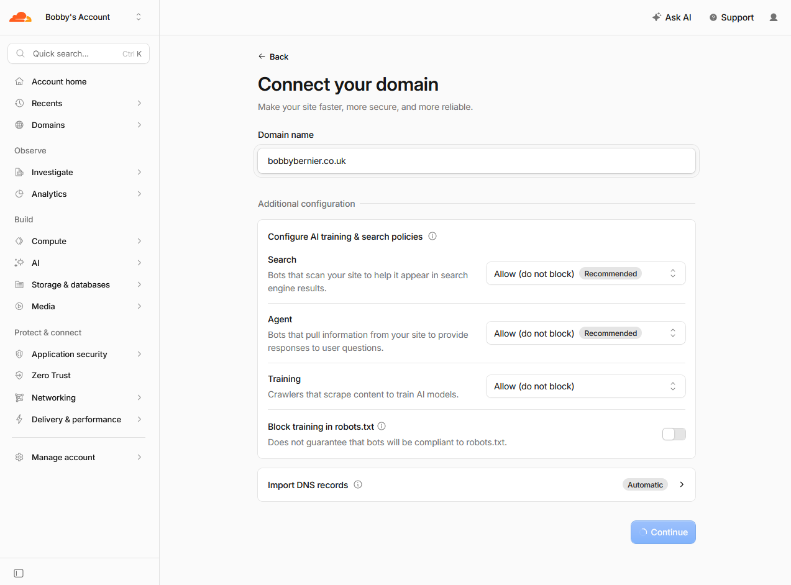Open Account home in sidebar
The height and width of the screenshot is (585, 791).
coord(78,81)
